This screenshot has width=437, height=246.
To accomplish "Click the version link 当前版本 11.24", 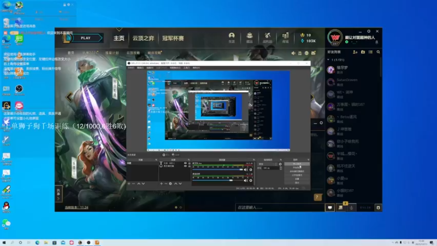I will (x=76, y=208).
